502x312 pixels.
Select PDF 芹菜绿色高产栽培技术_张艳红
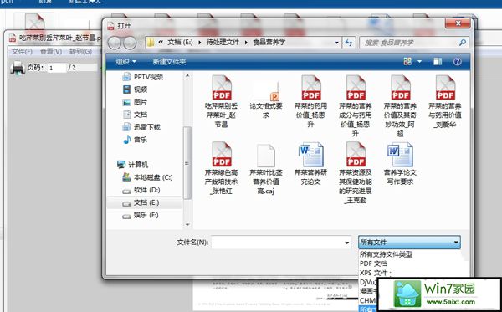[x=221, y=168]
